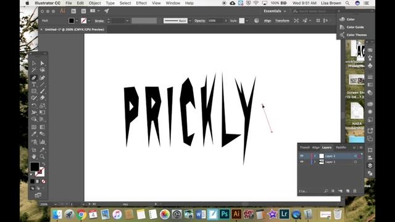
Task: Switch to the Pathfinder panel tab
Action: (341, 147)
